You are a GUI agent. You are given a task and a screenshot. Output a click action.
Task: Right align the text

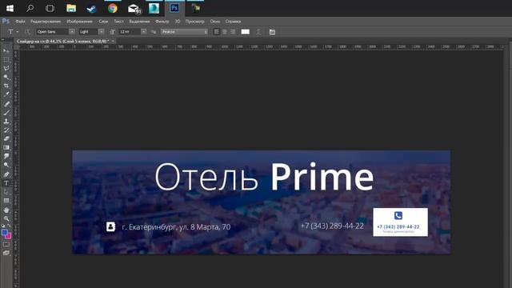point(233,32)
